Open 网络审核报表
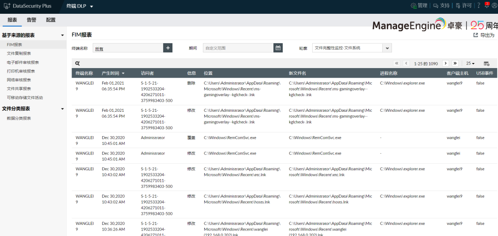This screenshot has width=498, height=236. pyautogui.click(x=19, y=80)
